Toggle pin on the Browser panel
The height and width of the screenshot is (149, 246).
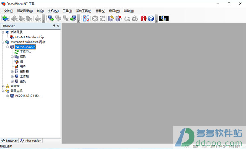[54, 25]
